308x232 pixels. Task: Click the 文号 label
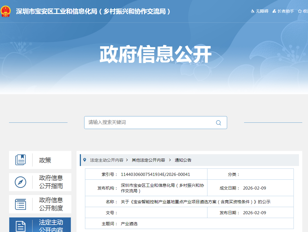[112, 213]
